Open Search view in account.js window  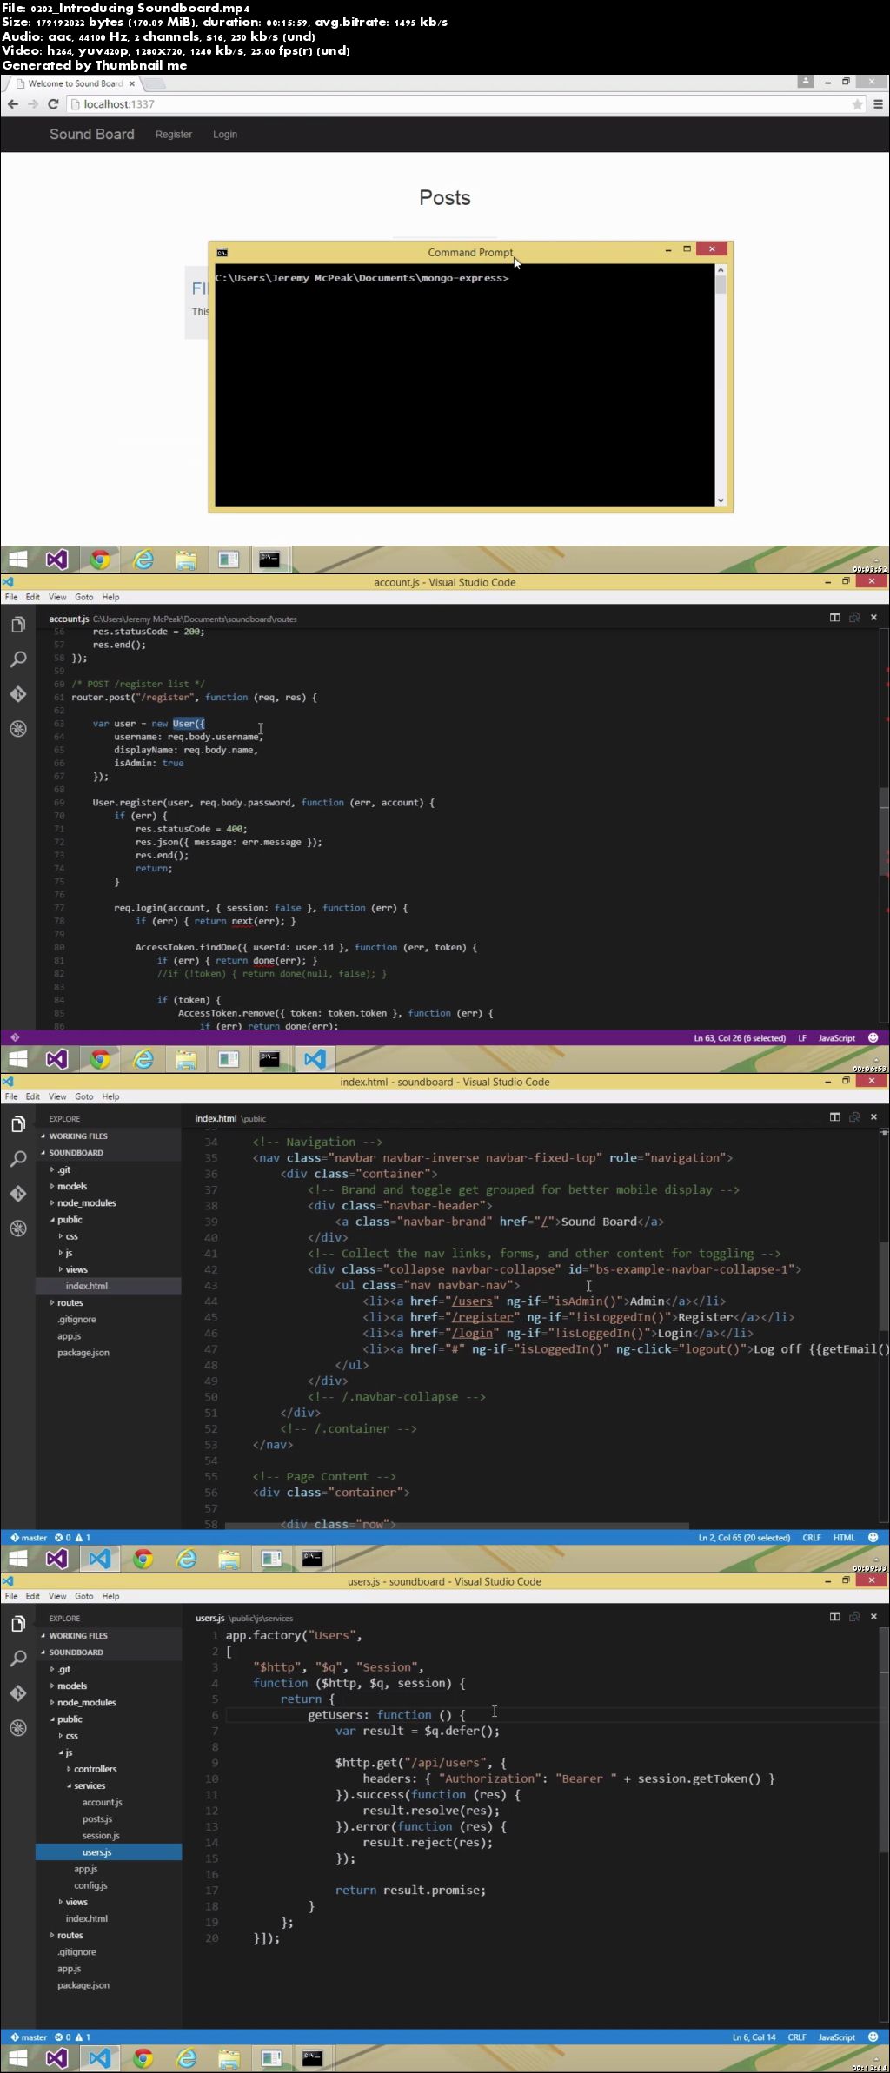(17, 659)
